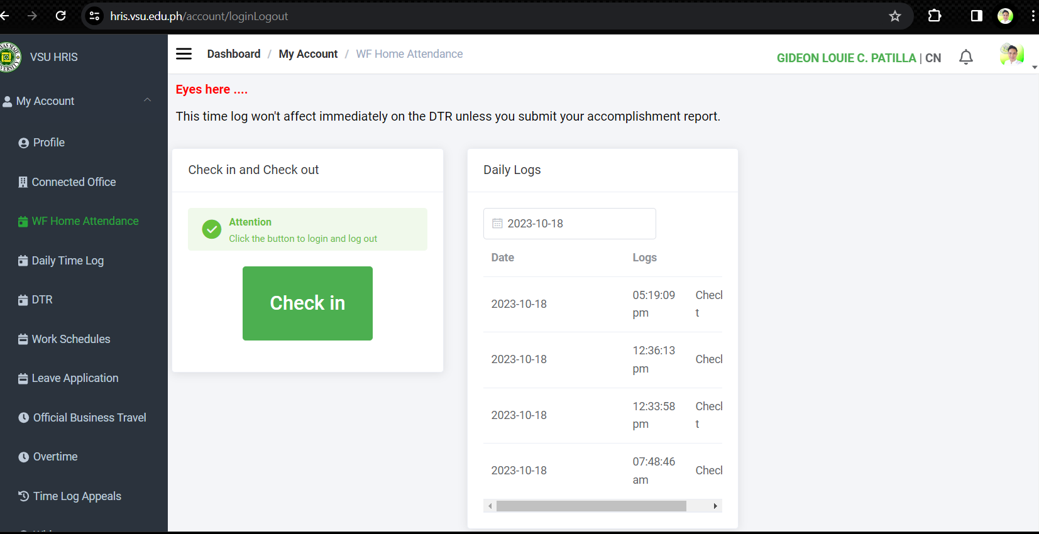Click the browser address bar URL
This screenshot has width=1039, height=534.
199,16
